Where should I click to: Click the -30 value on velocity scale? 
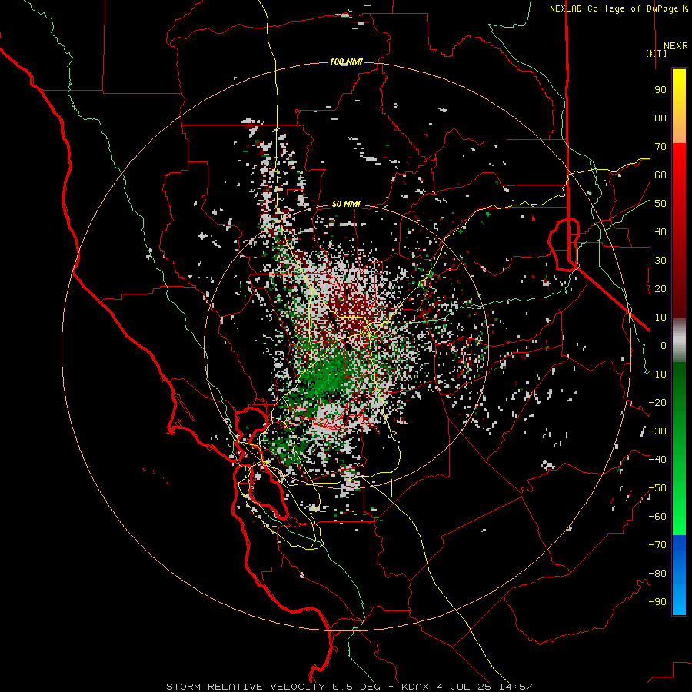[657, 431]
